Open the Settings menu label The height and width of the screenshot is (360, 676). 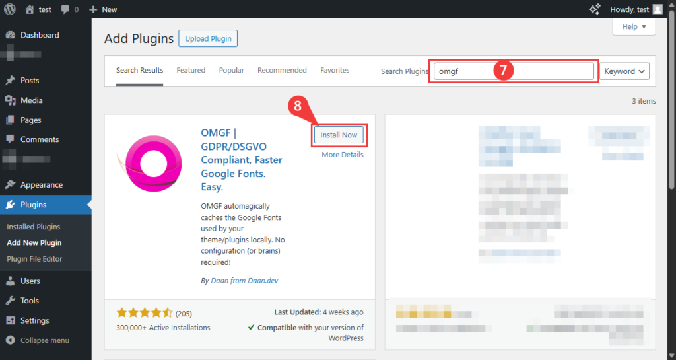coord(34,320)
